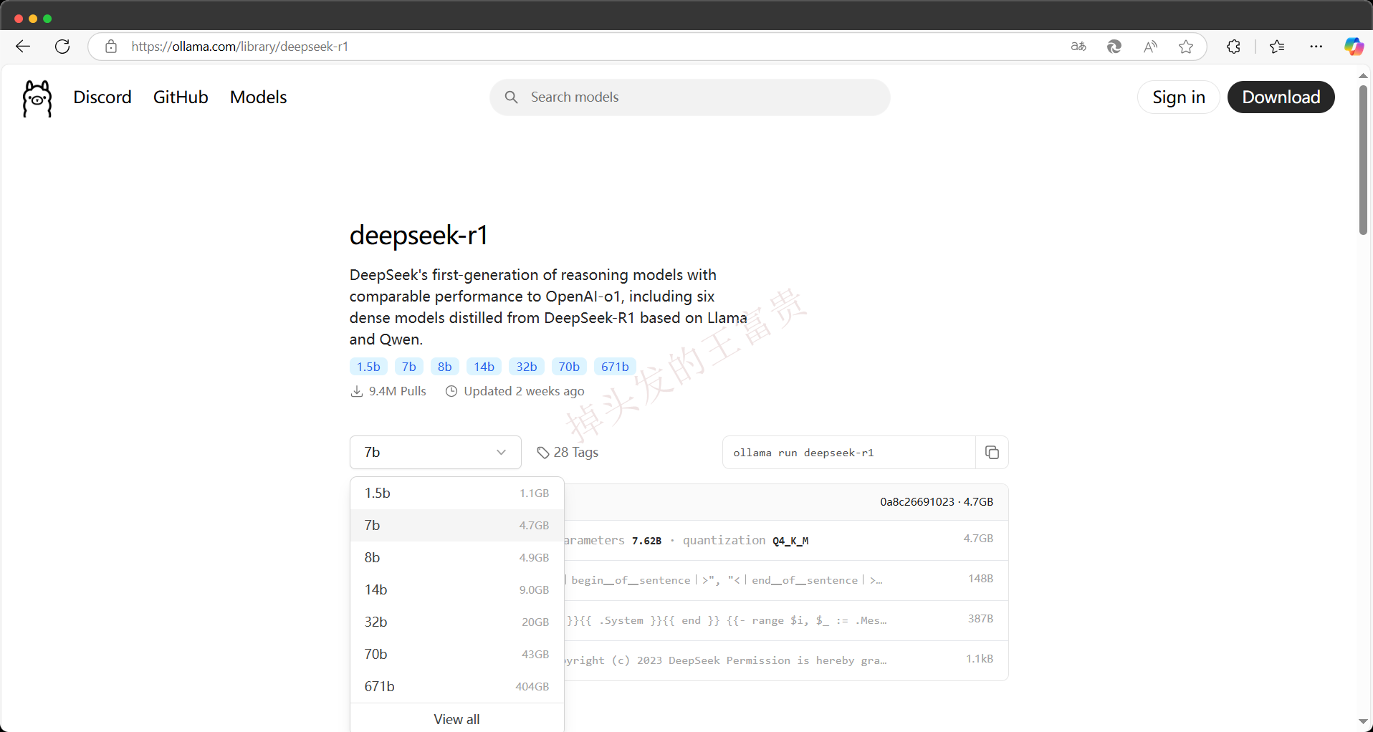Collapse the 7b size dropdown
The image size is (1373, 732).
436,453
